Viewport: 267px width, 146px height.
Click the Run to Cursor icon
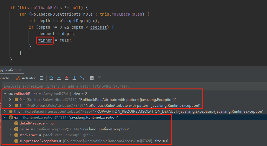click(82, 78)
